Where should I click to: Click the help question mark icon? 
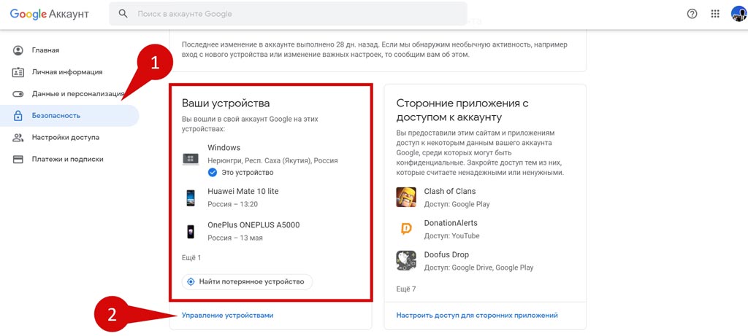(692, 14)
